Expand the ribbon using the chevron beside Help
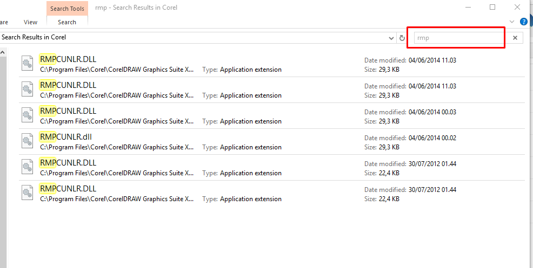The height and width of the screenshot is (268, 533). [x=512, y=22]
